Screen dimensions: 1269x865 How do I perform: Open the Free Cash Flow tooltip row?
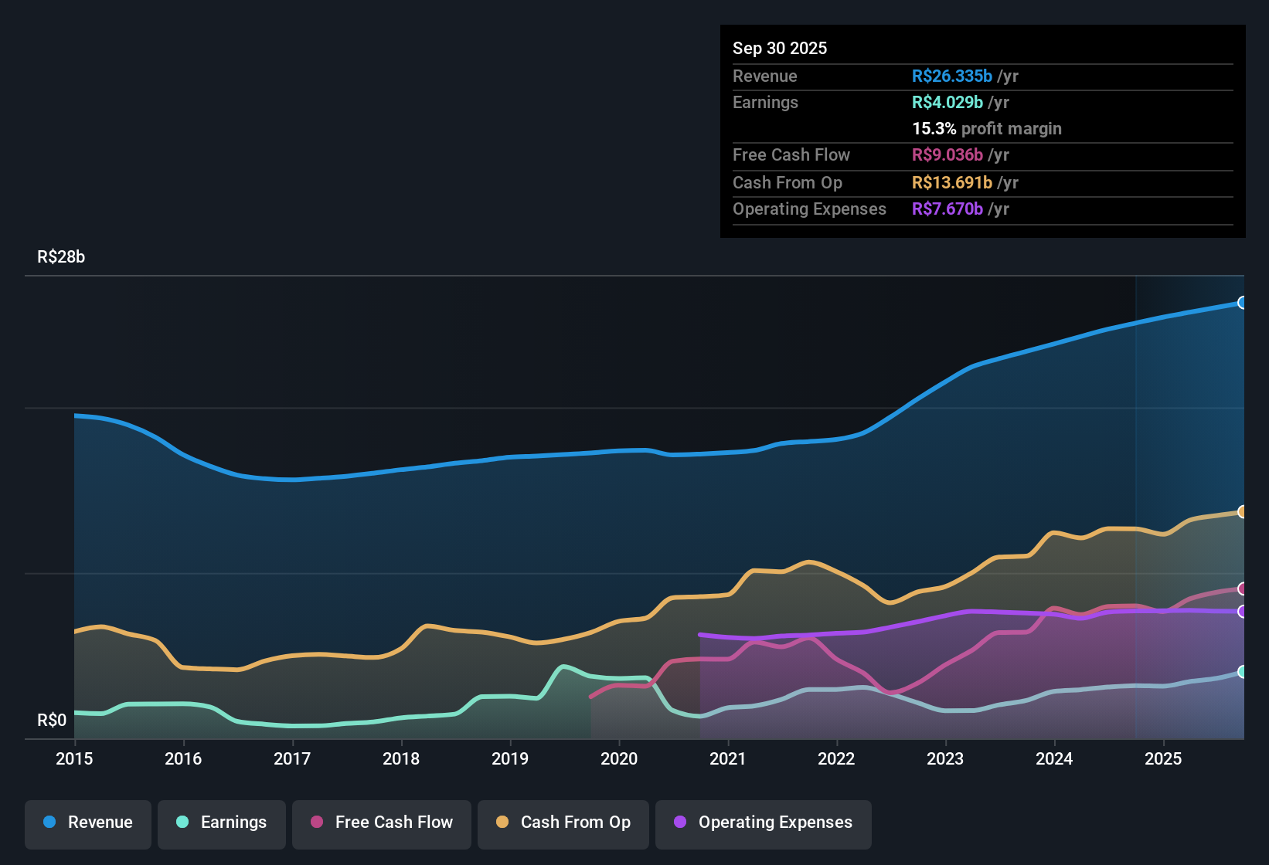click(x=791, y=154)
